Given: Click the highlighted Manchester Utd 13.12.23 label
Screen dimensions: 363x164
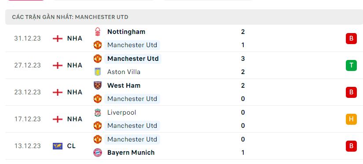Looking at the screenshot, I should coord(132,139).
